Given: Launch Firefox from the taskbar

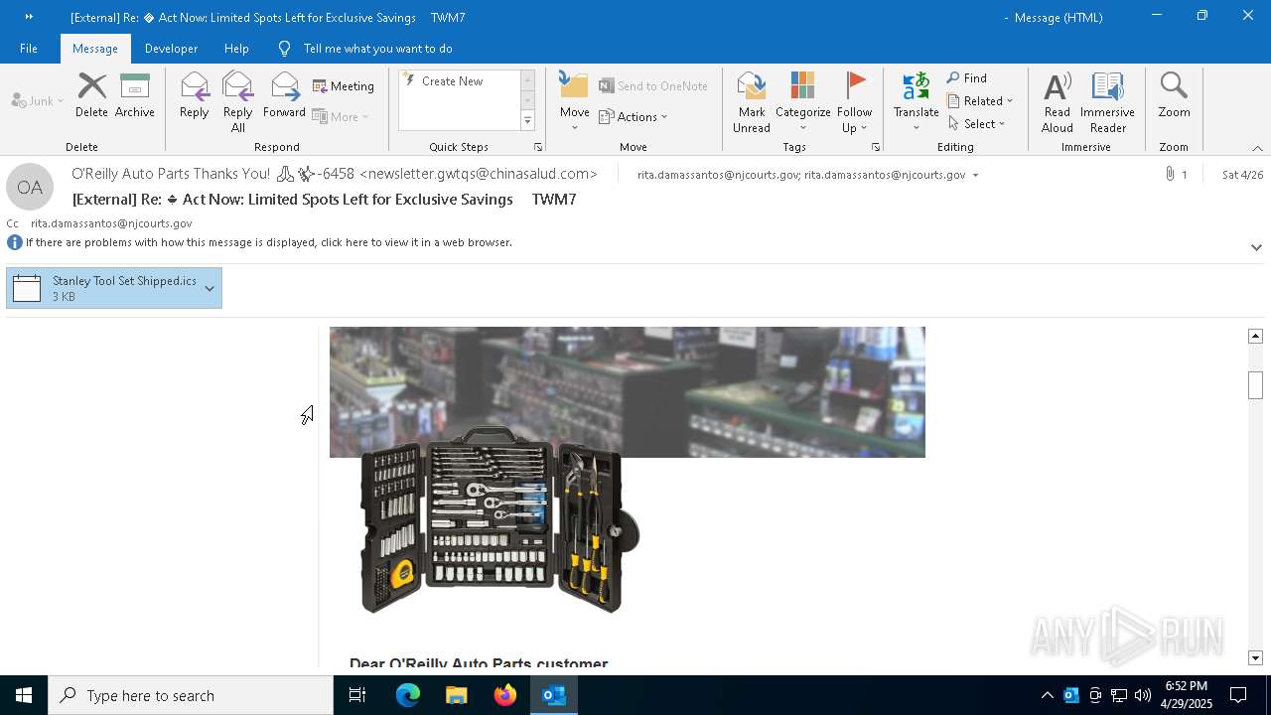Looking at the screenshot, I should (x=505, y=695).
